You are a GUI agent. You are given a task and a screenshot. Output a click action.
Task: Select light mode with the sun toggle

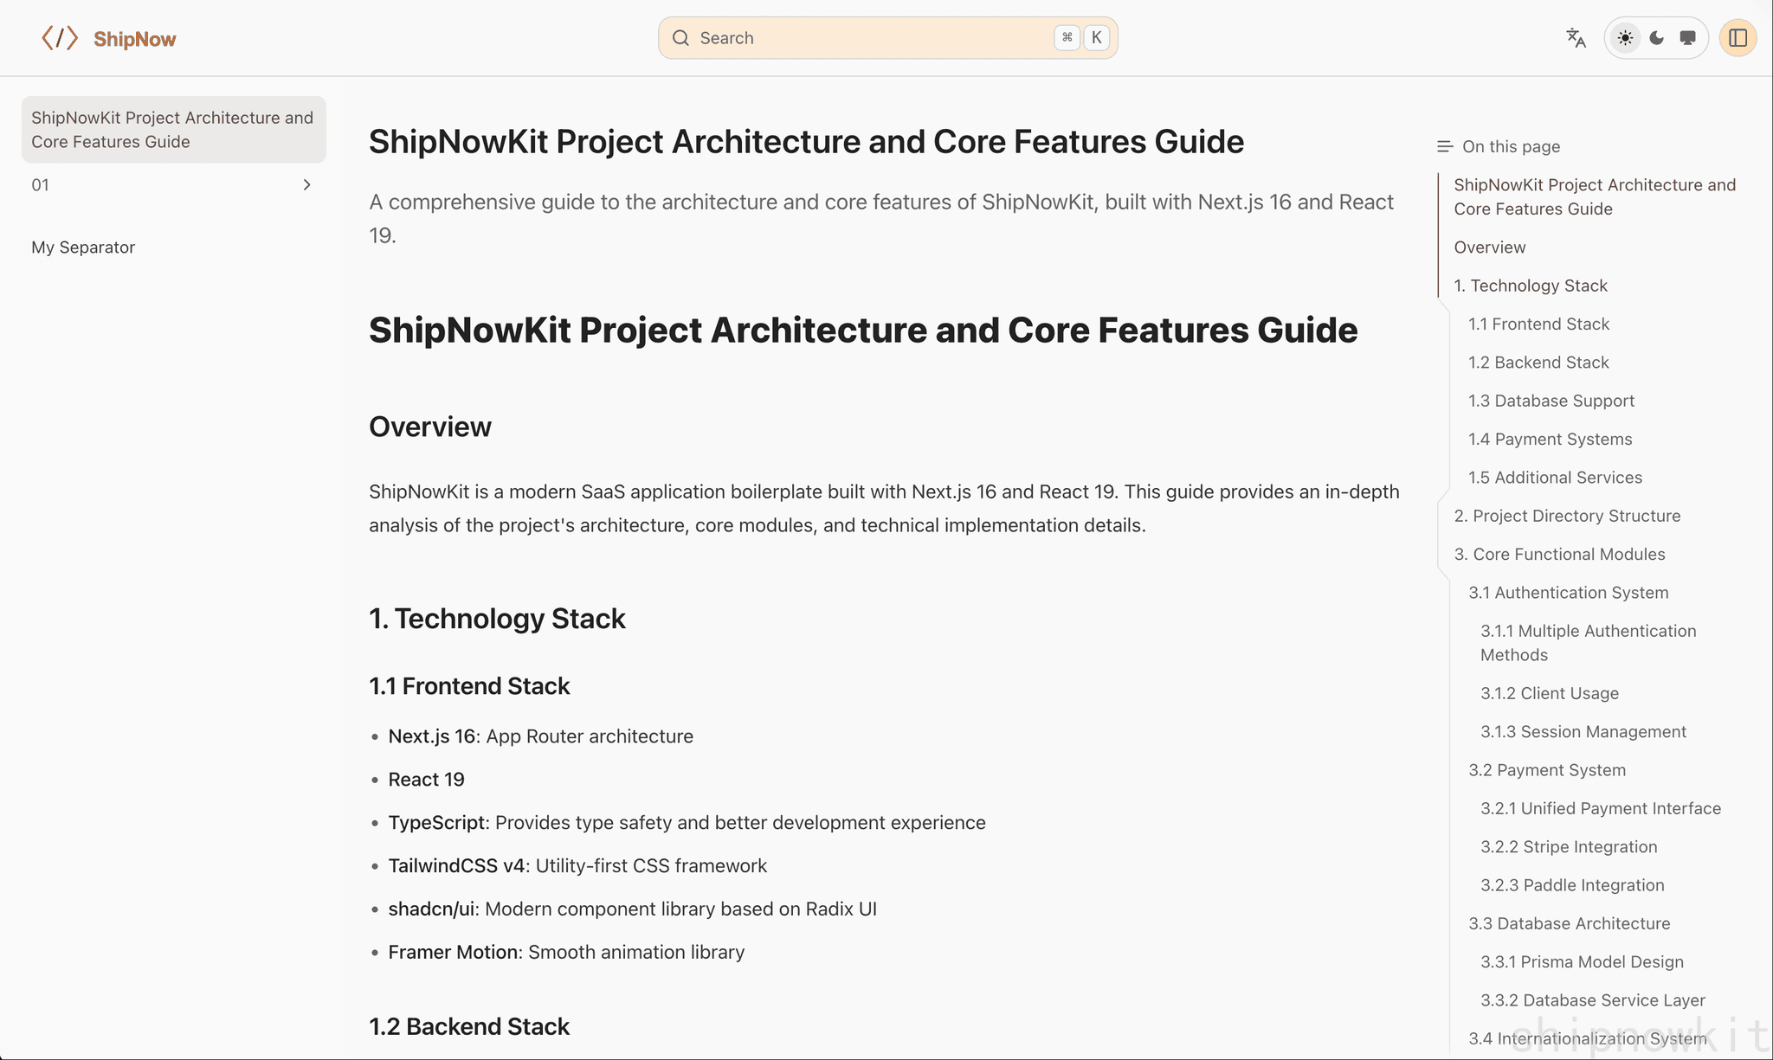click(1625, 37)
